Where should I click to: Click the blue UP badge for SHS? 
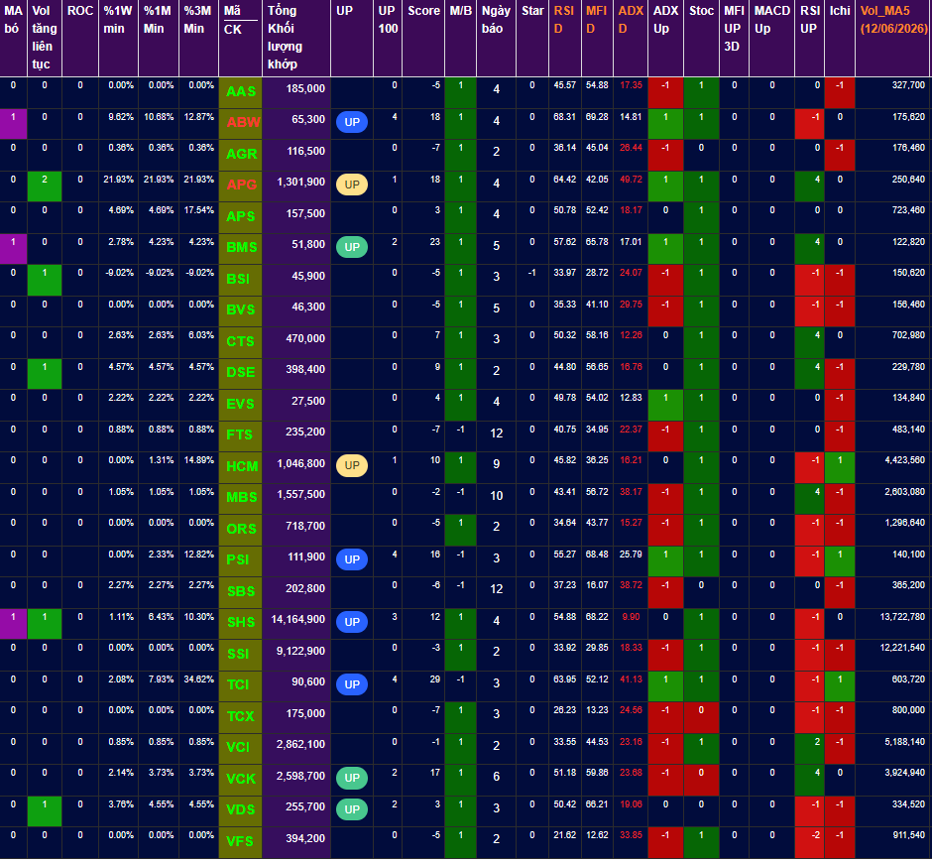coord(352,622)
